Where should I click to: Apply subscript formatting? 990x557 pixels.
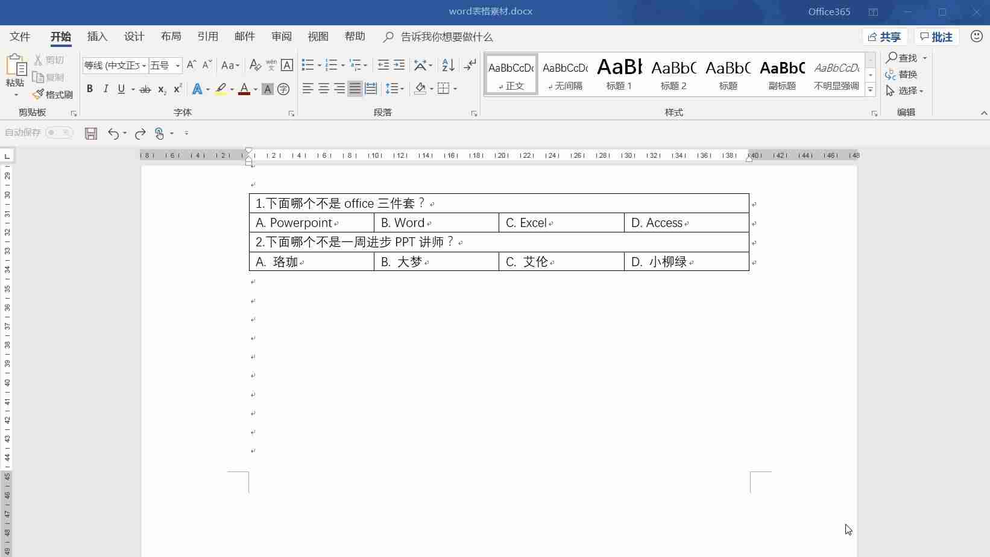click(x=162, y=89)
